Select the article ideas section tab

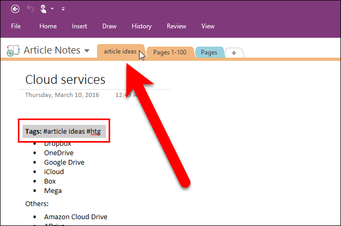click(119, 51)
